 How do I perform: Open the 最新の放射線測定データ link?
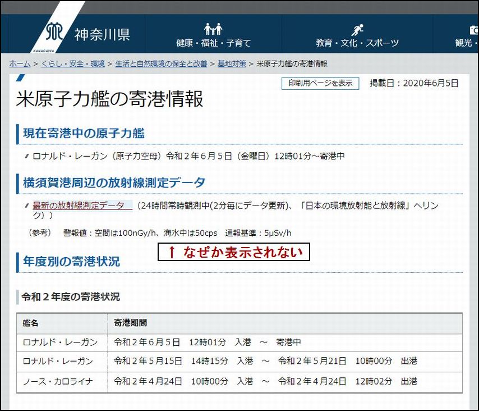(x=79, y=205)
